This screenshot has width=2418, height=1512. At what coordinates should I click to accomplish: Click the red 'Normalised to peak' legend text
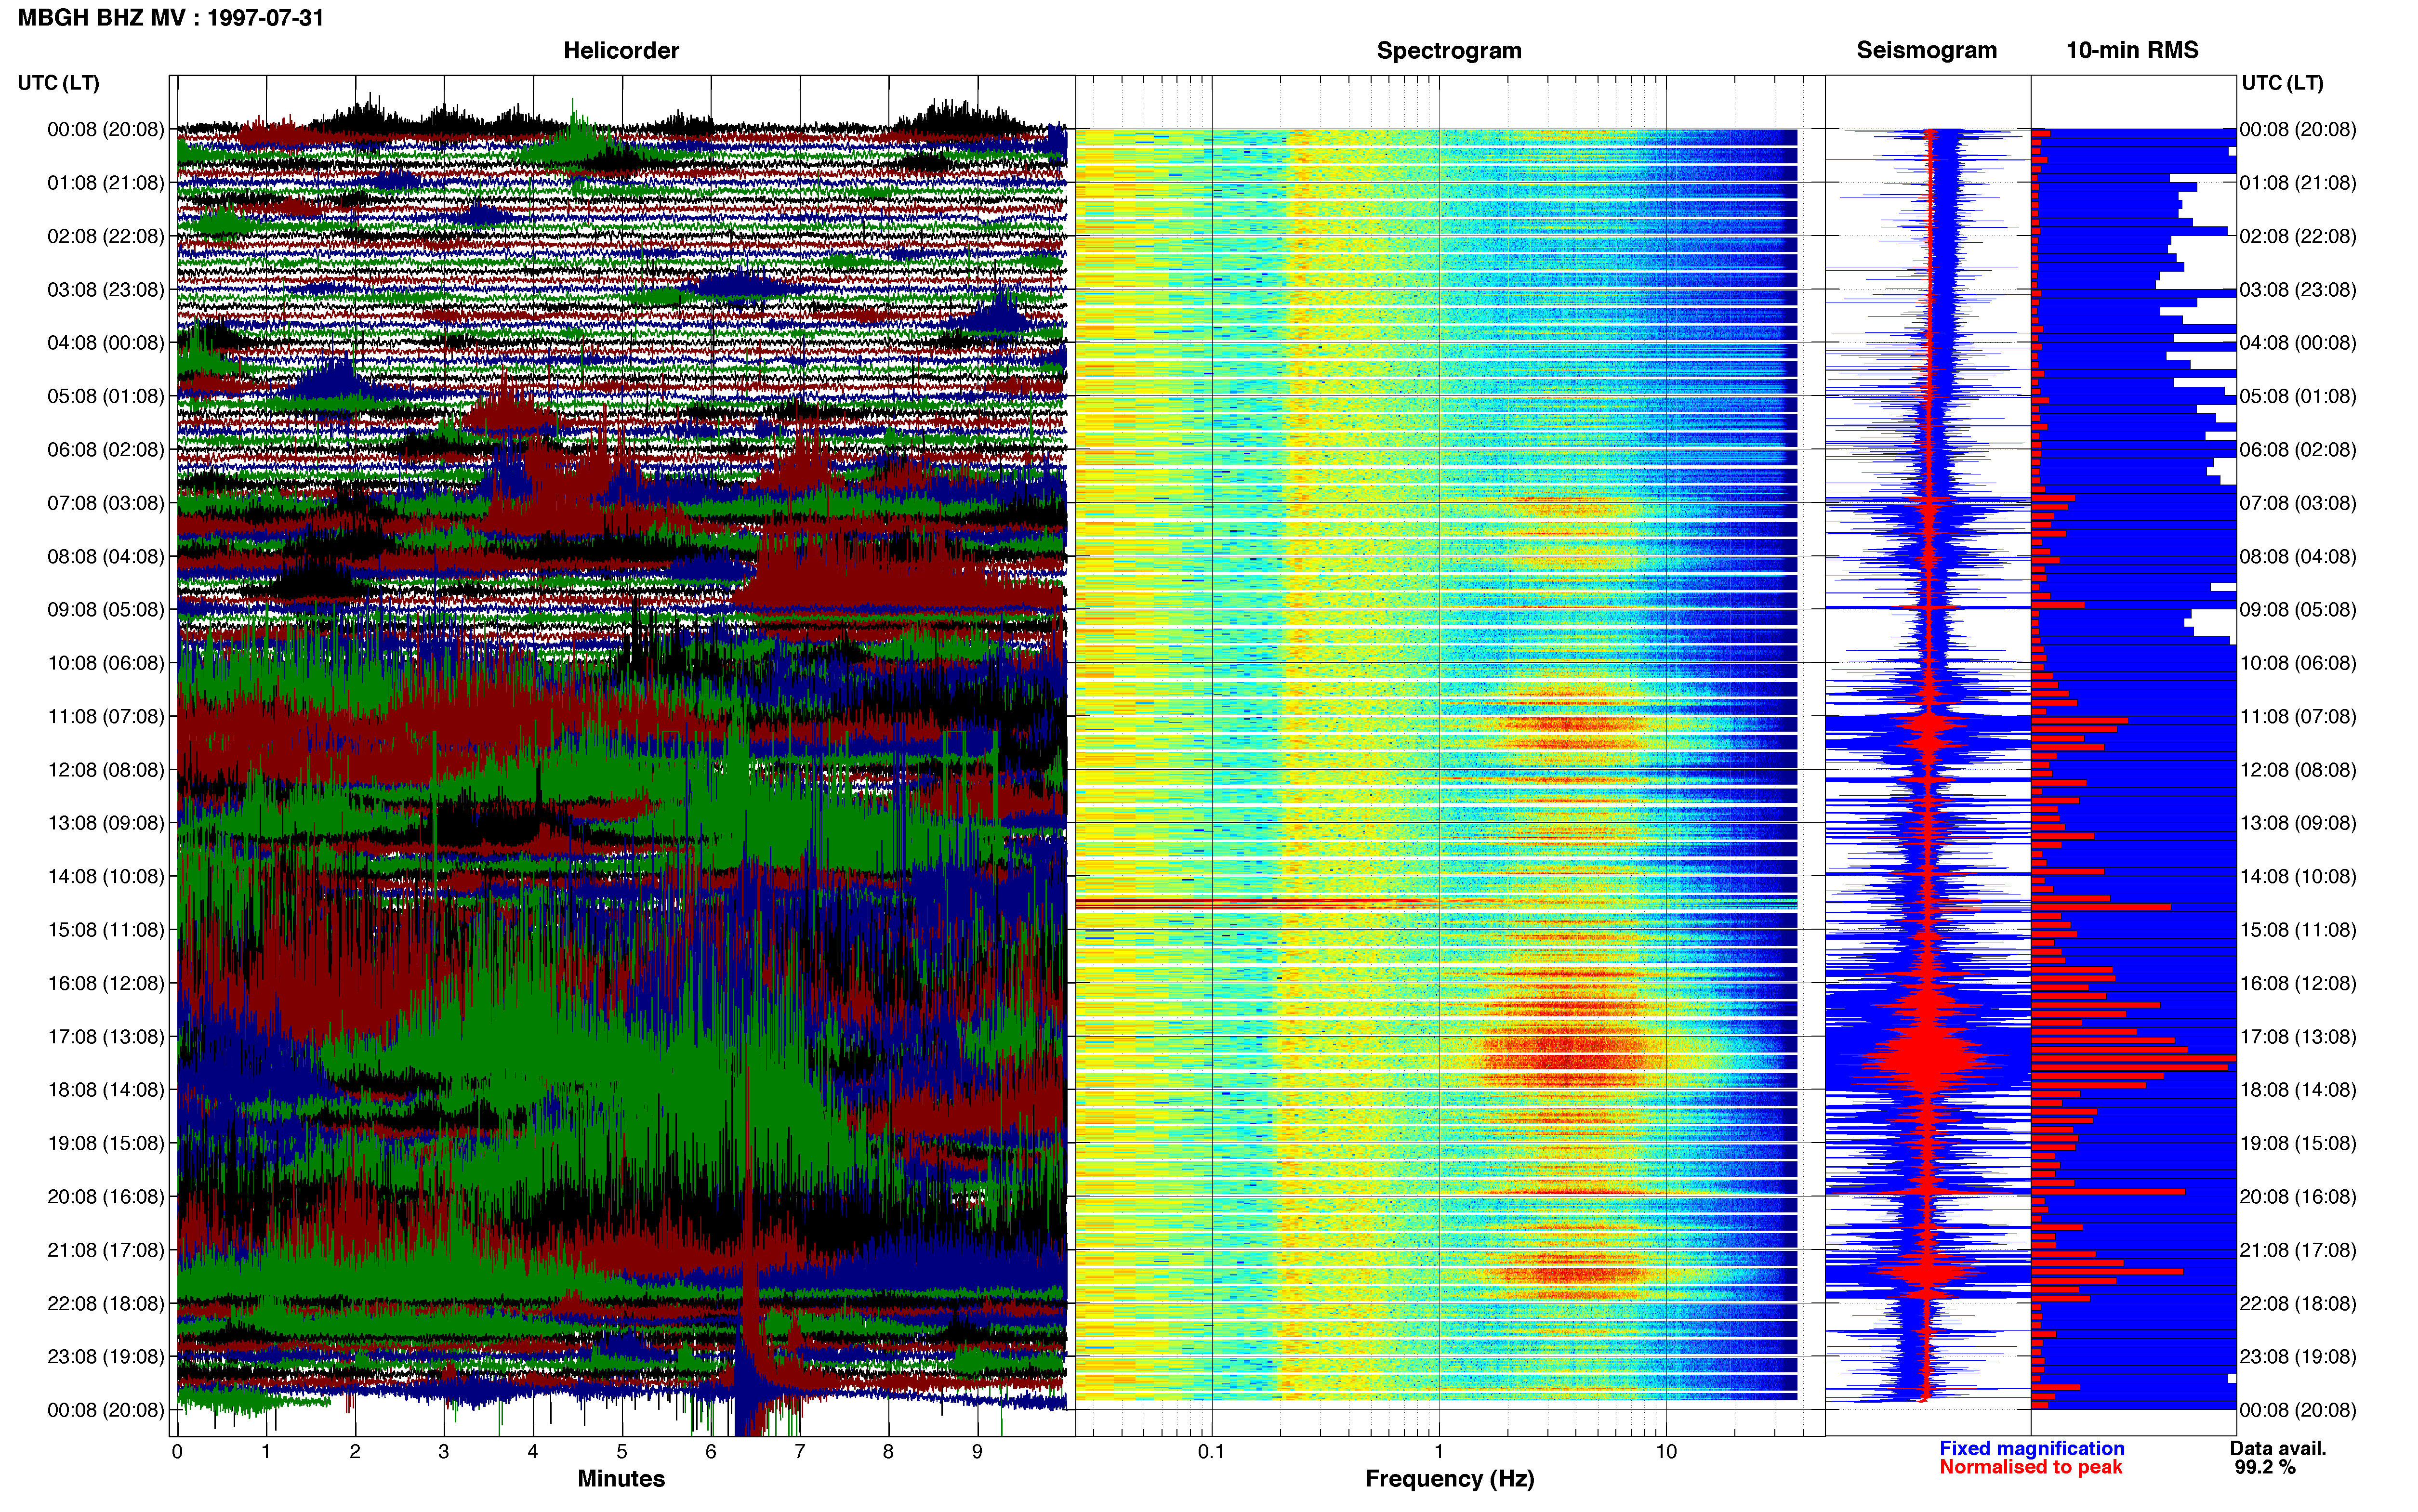2030,1467
